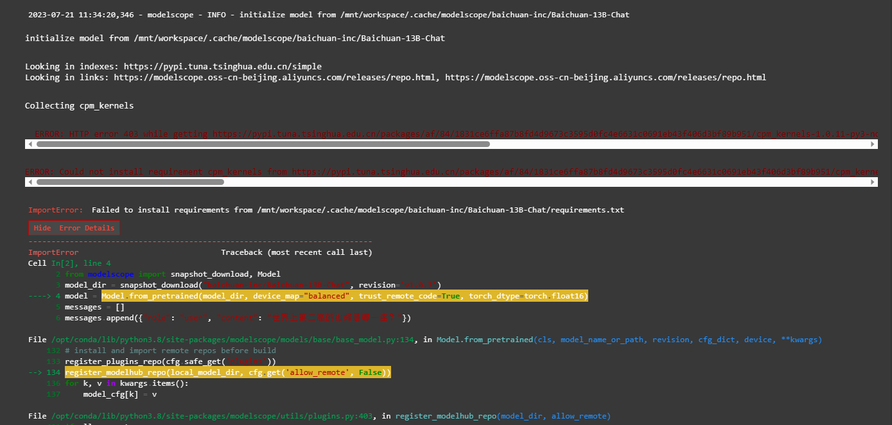Click the highlighted 'register_modelhub_repo(local_model_dir' code
The height and width of the screenshot is (425, 892).
pyautogui.click(x=227, y=372)
